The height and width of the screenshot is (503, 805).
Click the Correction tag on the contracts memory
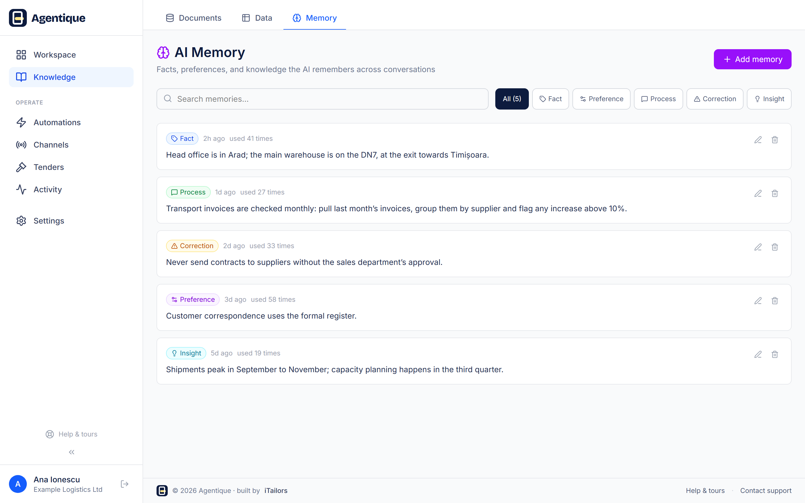(x=192, y=246)
